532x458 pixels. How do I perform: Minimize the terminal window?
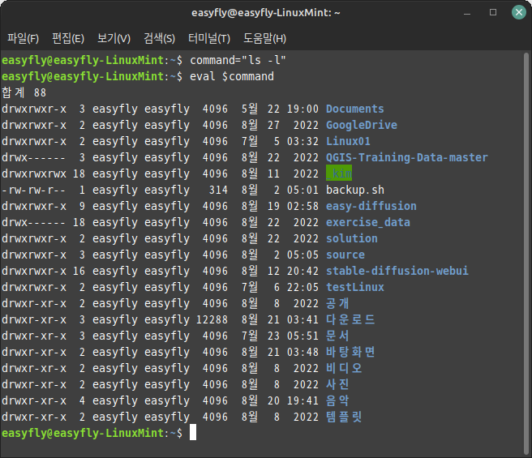pyautogui.click(x=467, y=14)
